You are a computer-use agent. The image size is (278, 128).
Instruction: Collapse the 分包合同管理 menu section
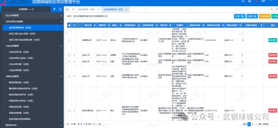61,46
